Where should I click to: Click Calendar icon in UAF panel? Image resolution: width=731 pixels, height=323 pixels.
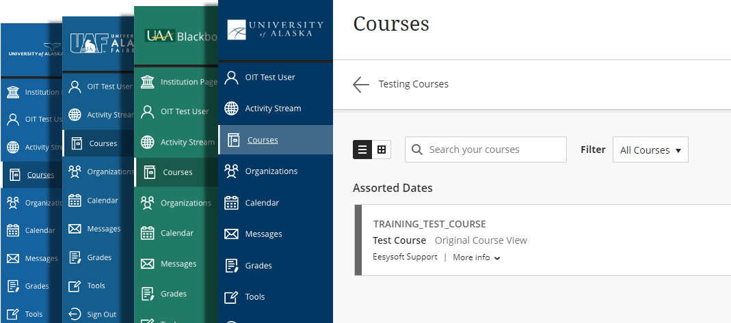pos(75,201)
